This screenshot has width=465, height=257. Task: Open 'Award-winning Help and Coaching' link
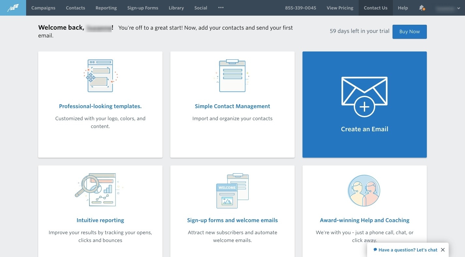pos(364,220)
